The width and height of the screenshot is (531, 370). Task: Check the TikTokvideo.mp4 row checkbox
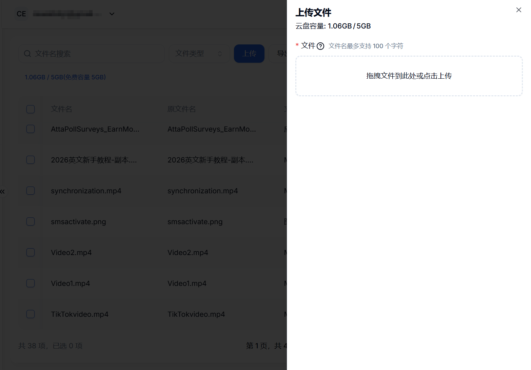(x=31, y=314)
